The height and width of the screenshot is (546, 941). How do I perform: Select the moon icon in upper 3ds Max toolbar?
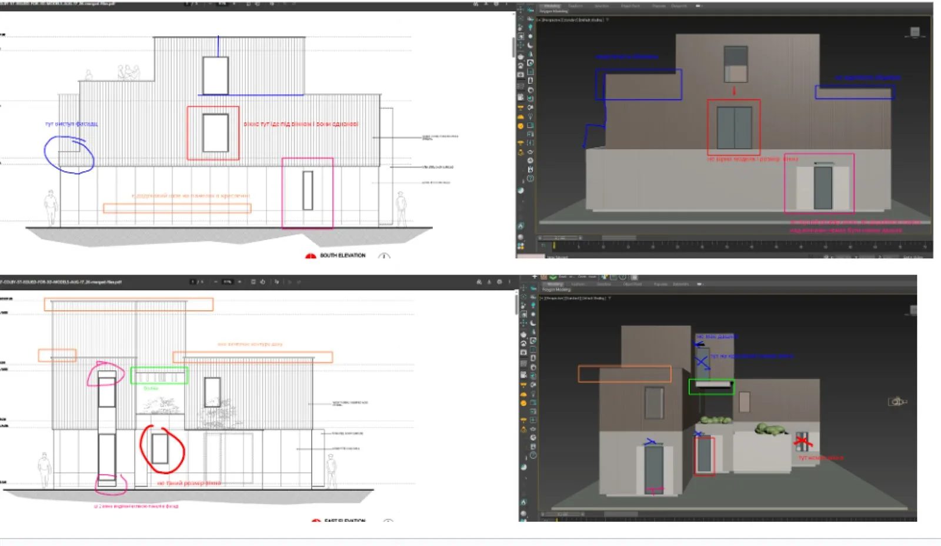(530, 45)
